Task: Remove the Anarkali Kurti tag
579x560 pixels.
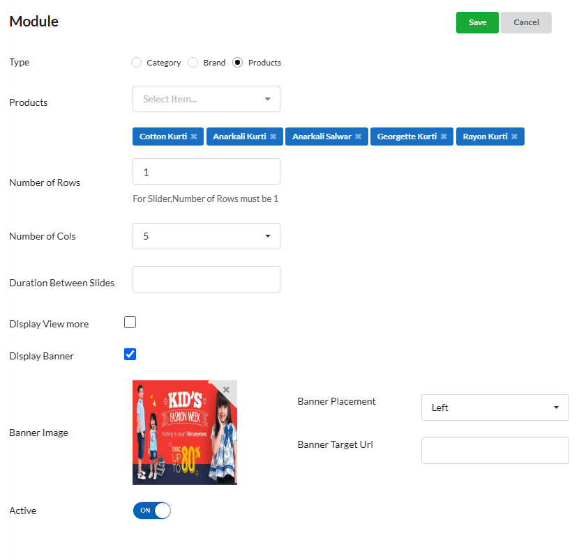Action: click(x=273, y=137)
